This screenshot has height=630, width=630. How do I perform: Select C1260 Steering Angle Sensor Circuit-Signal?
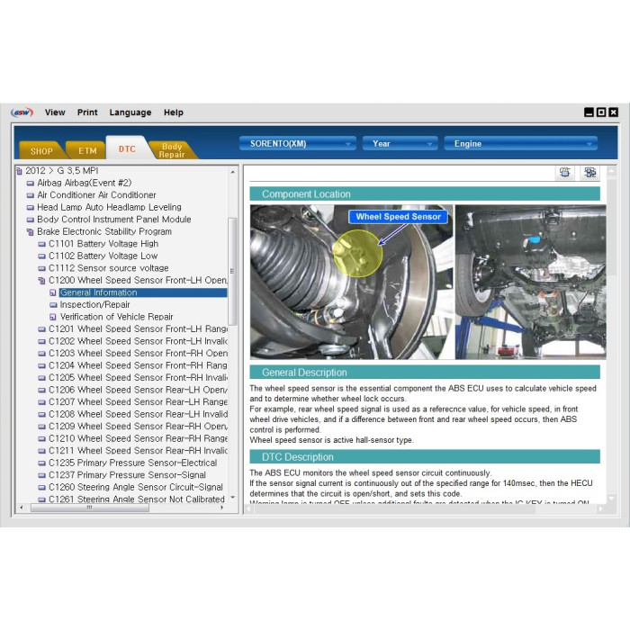[135, 487]
